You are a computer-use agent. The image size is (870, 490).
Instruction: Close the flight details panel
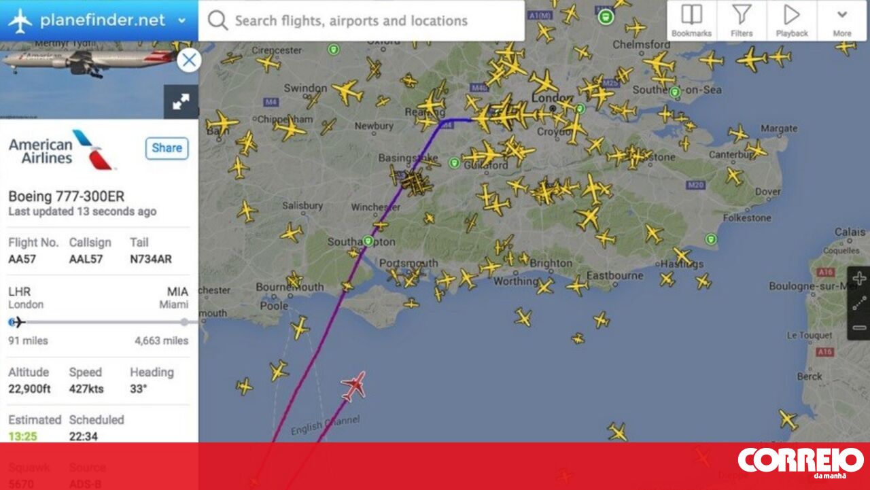[188, 60]
